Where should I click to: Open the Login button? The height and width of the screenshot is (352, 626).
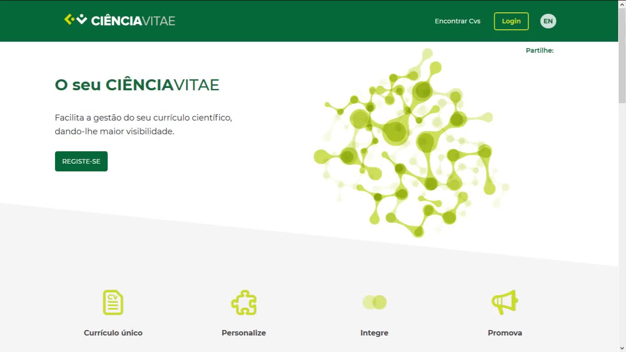point(511,21)
